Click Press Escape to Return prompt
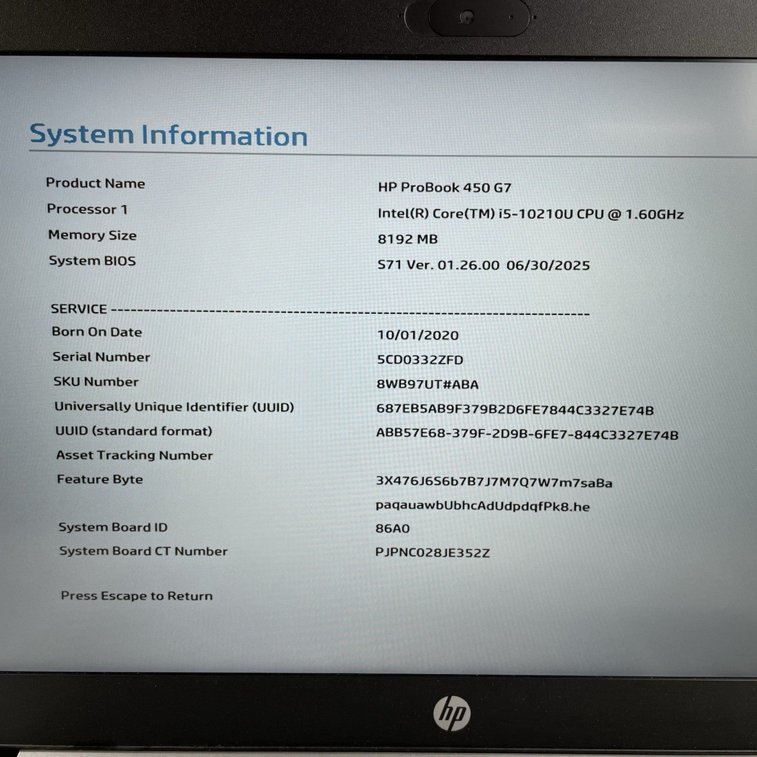757x757 pixels. point(136,596)
